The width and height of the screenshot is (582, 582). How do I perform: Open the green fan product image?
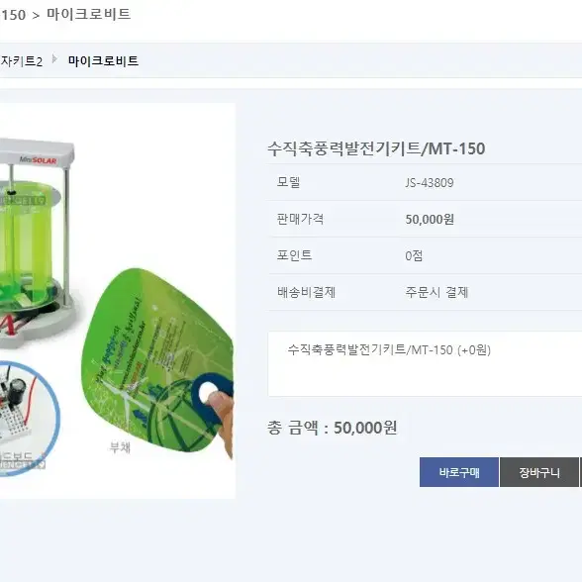coord(157,360)
